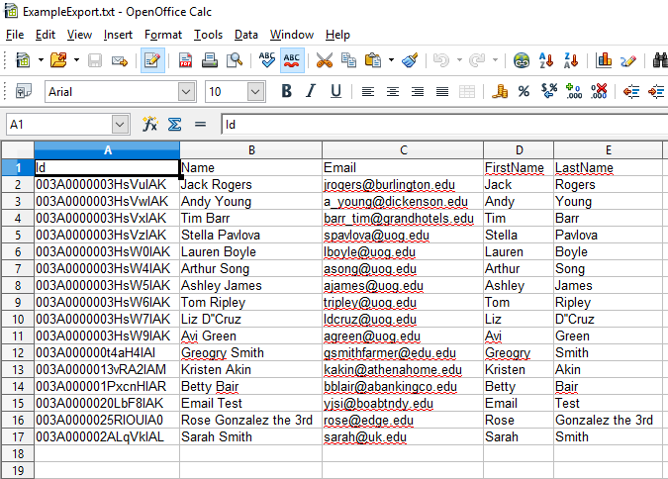
Task: Open the Function Wizard fx icon
Action: (x=150, y=125)
